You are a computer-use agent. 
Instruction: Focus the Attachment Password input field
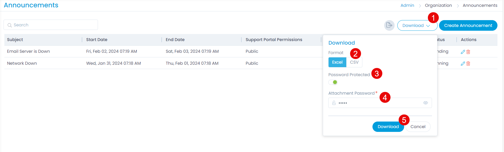pyautogui.click(x=379, y=103)
